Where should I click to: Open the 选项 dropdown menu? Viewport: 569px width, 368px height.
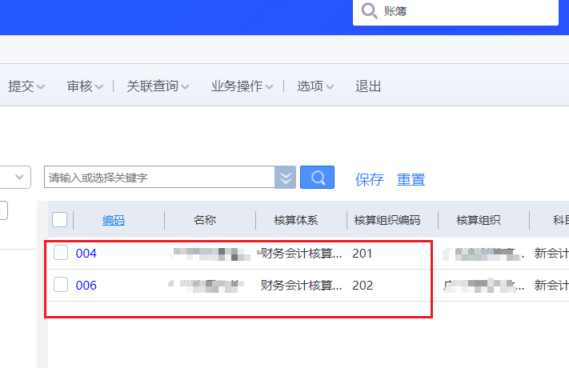coord(315,86)
